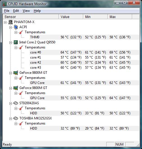This screenshot has width=142, height=149.
Task: Click the TOSHIBA MK3252GSX drive icon
Action: 16,118
